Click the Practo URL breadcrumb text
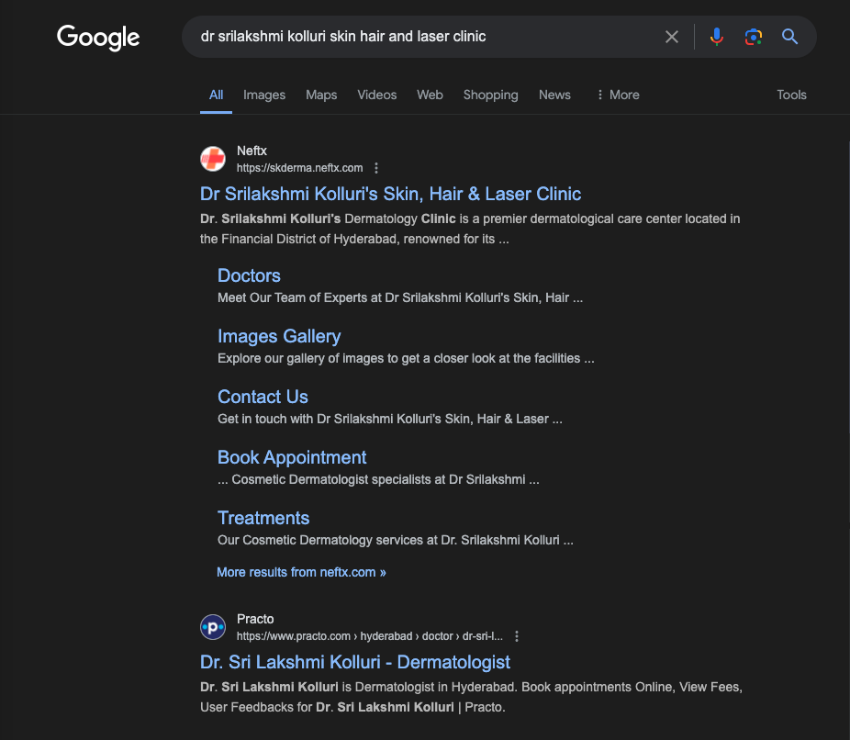 (370, 636)
